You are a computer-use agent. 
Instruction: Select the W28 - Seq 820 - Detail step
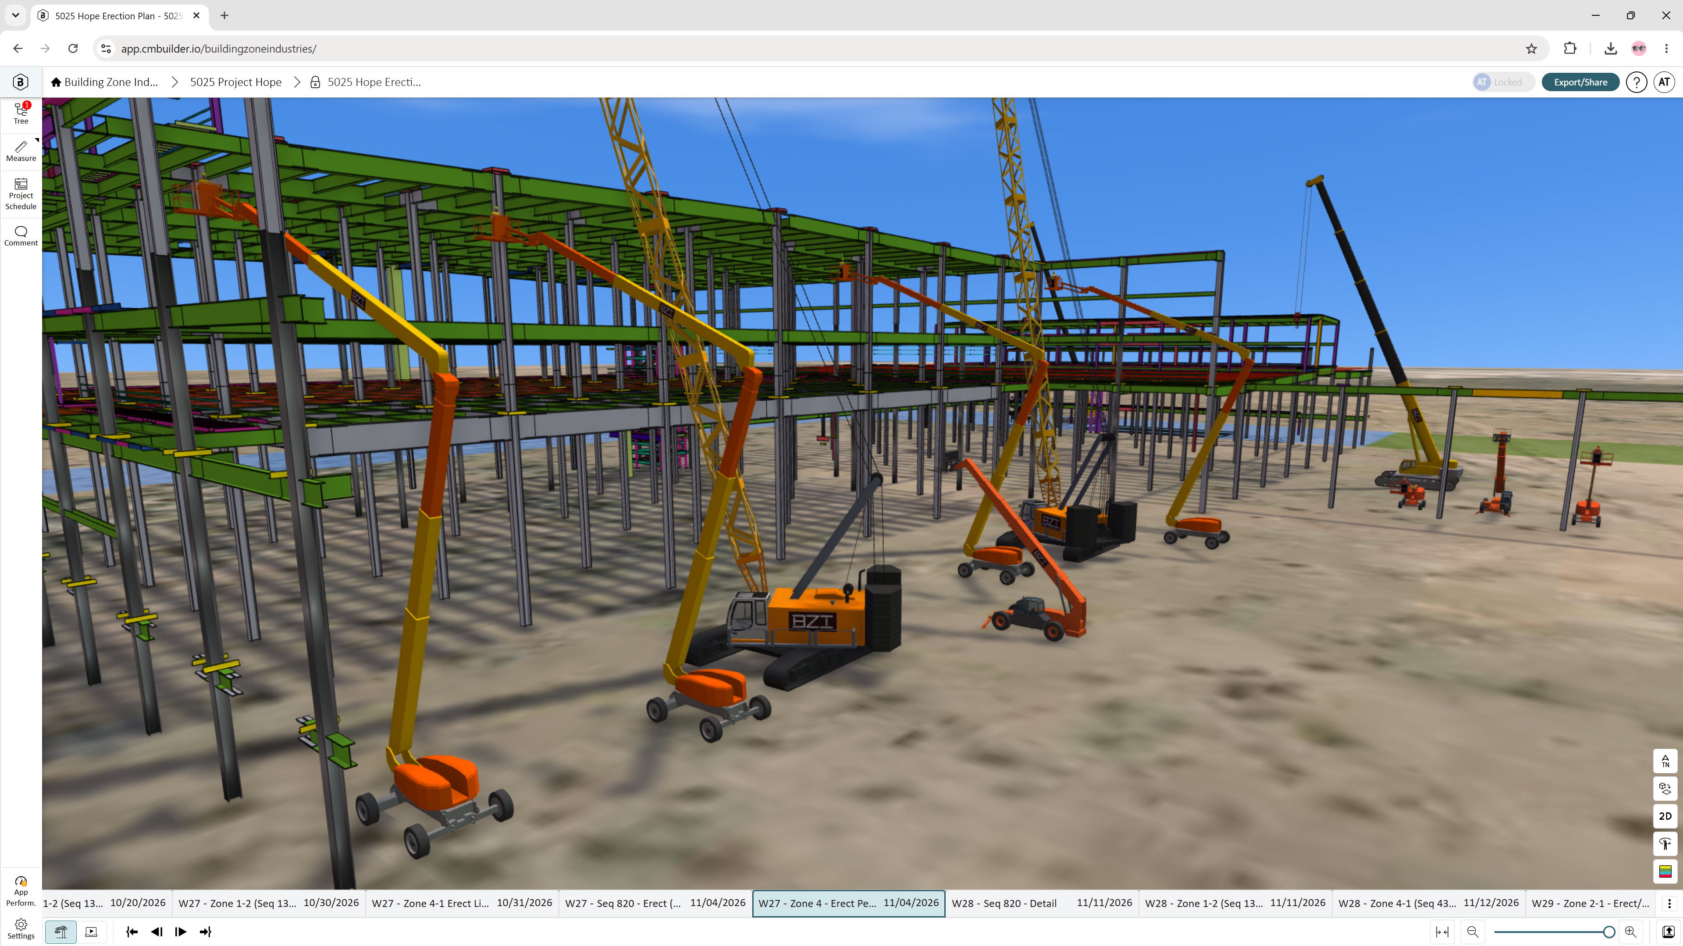[x=1042, y=903]
